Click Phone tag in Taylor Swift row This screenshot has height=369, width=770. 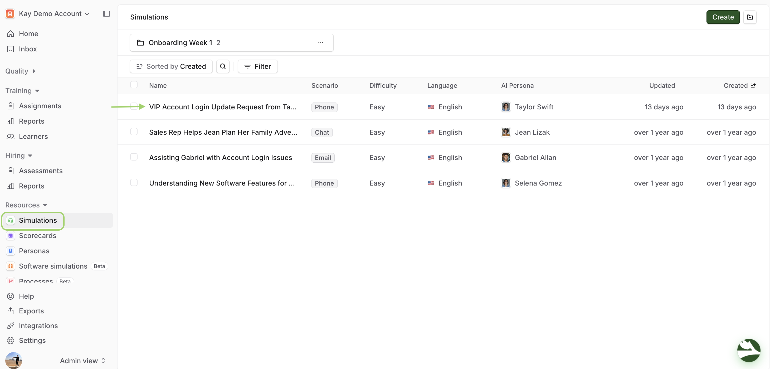point(324,107)
